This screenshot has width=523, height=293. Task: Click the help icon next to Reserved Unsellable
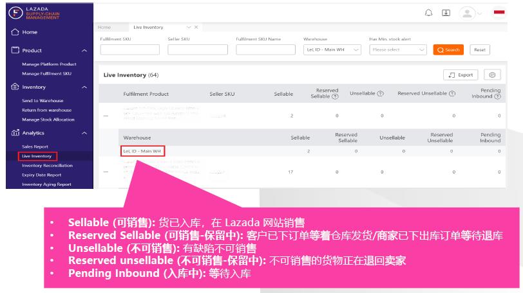click(x=452, y=93)
